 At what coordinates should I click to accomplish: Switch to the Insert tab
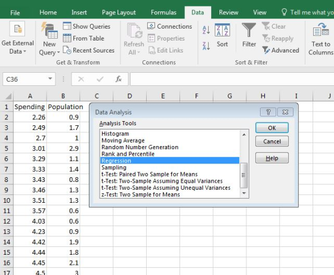click(79, 13)
